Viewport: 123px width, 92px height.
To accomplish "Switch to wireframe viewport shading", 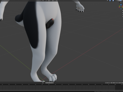I will (x=118, y=1).
